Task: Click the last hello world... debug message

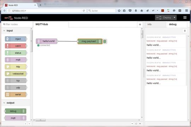Action: (x=154, y=83)
